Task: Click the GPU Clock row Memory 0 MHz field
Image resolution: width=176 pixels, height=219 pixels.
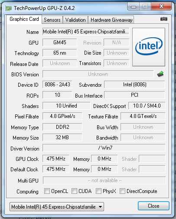Action: pos(104,159)
